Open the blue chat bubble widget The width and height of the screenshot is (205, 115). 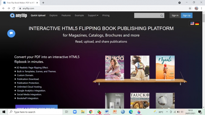click(x=11, y=33)
